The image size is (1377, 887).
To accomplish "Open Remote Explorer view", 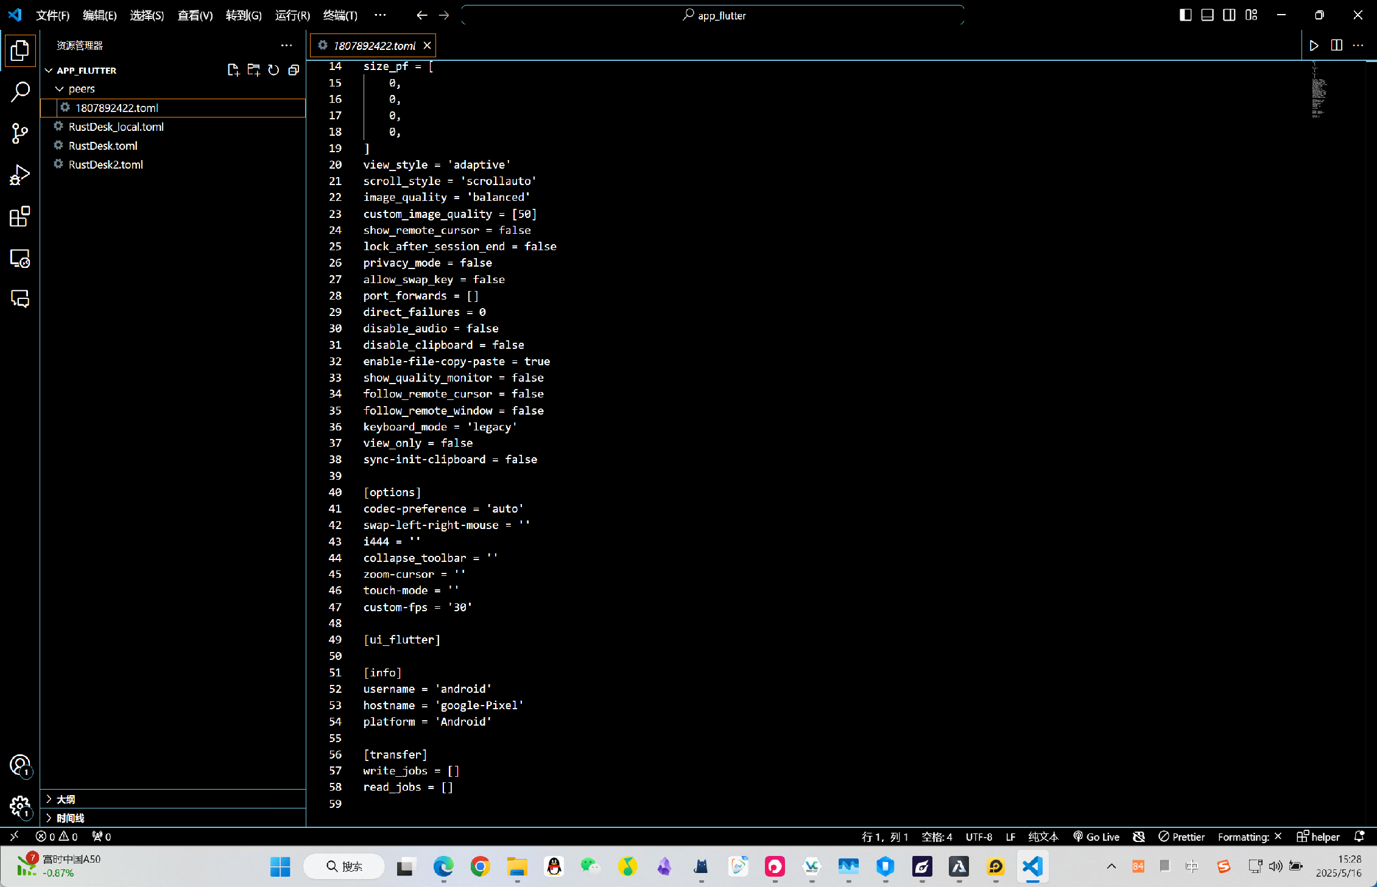I will coord(20,259).
